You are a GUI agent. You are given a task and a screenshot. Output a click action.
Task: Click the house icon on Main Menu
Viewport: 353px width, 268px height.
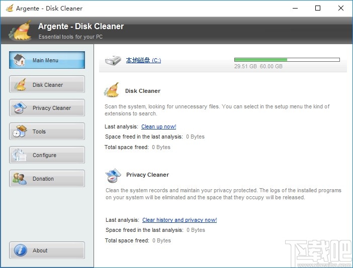[20, 60]
